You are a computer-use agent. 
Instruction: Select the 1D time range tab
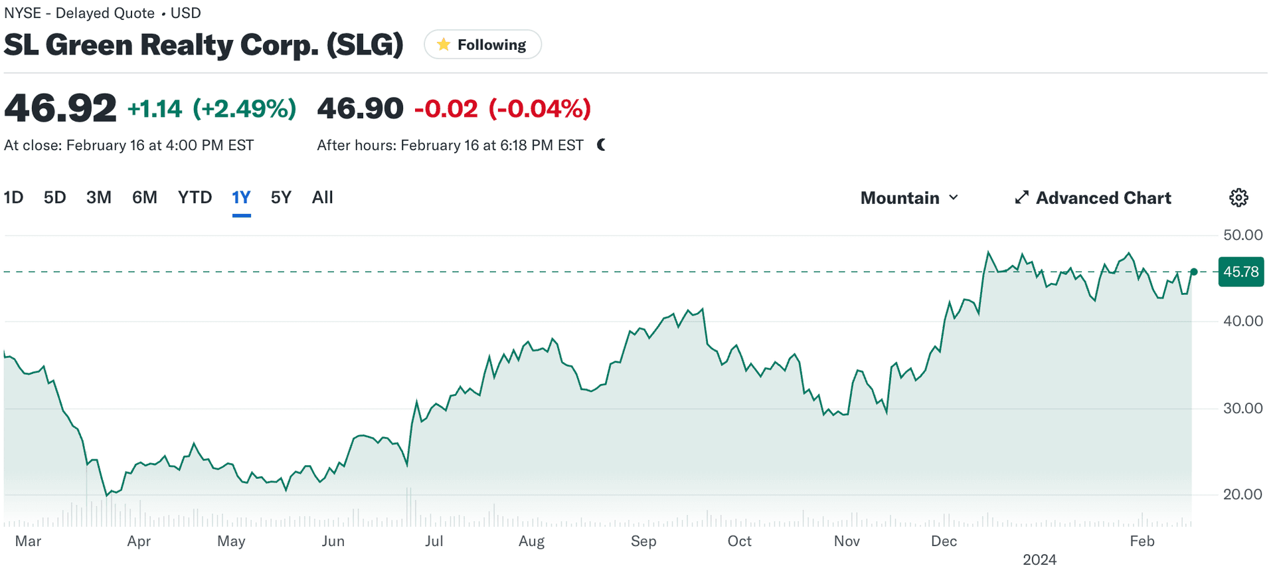coord(14,197)
